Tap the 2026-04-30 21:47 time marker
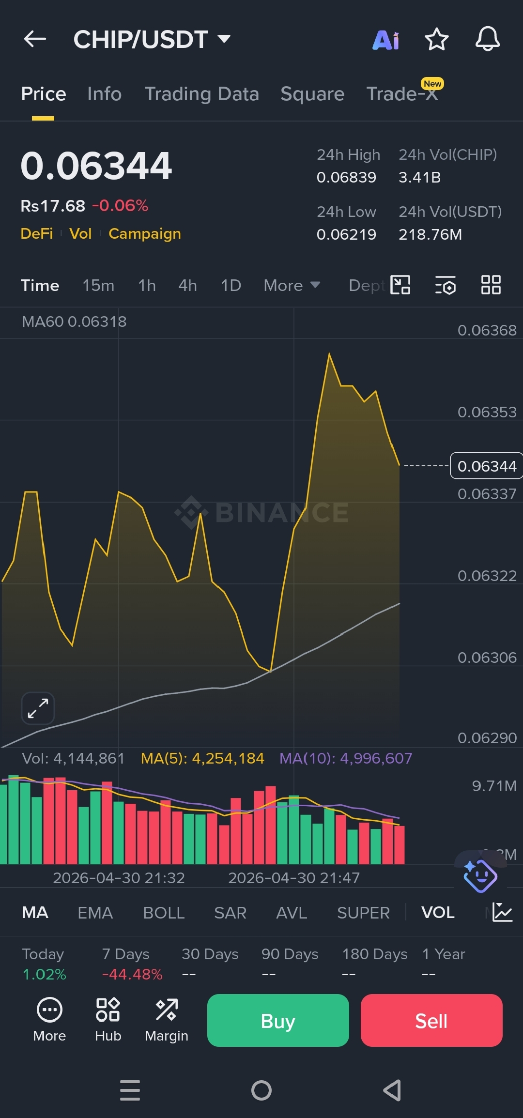The image size is (523, 1118). click(x=294, y=878)
